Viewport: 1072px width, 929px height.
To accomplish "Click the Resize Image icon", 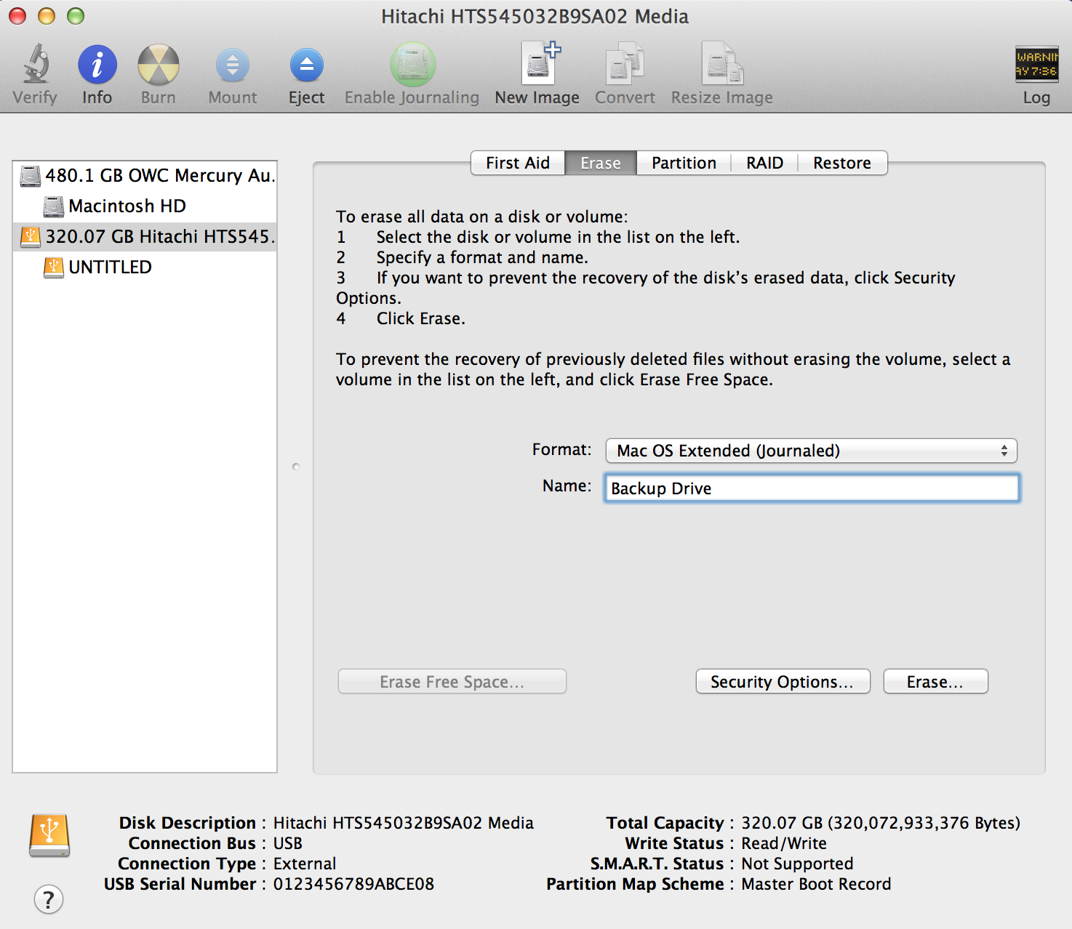I will (722, 63).
